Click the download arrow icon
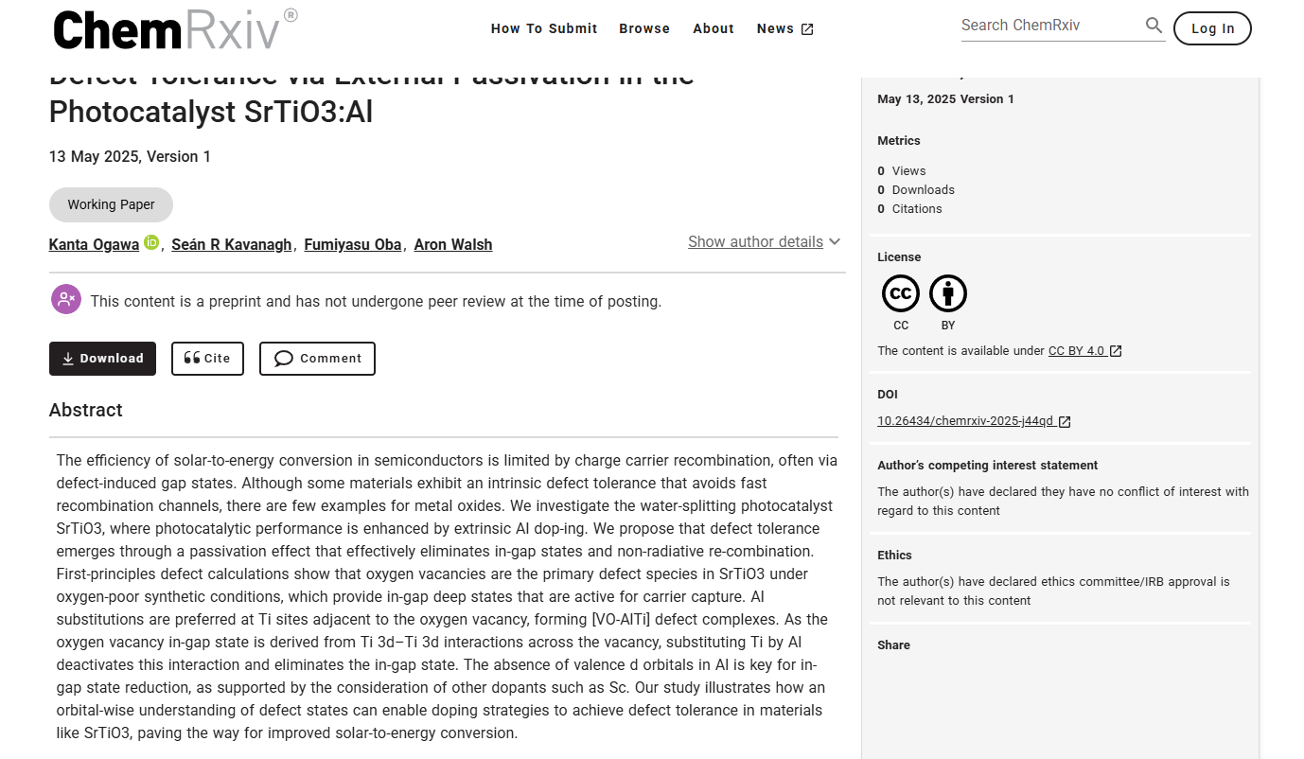Screen dimensions: 1304x759 tap(68, 359)
